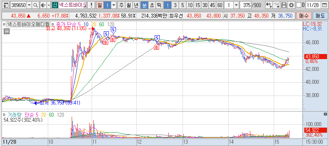Click the green 신 badge icon

pos(55,5)
